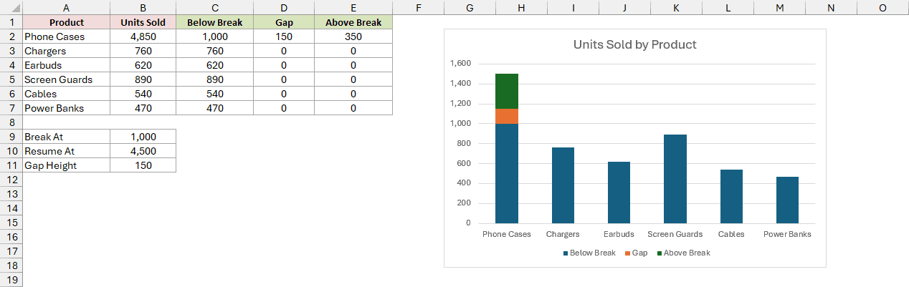This screenshot has width=909, height=287.
Task: Select row 8 header
Action: (11, 122)
